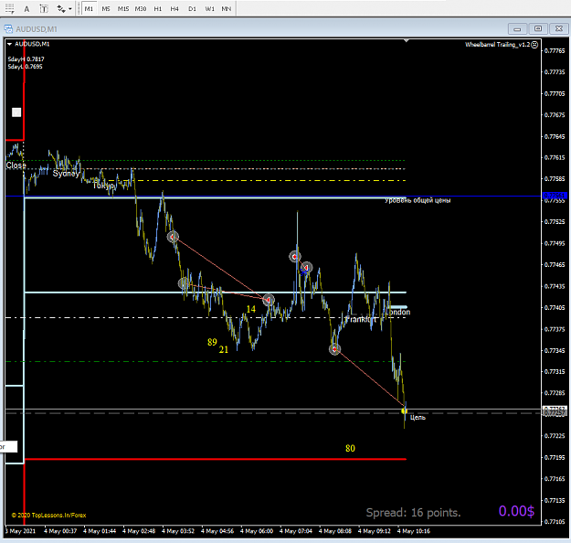Switch to the D1 daily timeframe
Viewport: 571px width, 543px height.
coord(192,9)
